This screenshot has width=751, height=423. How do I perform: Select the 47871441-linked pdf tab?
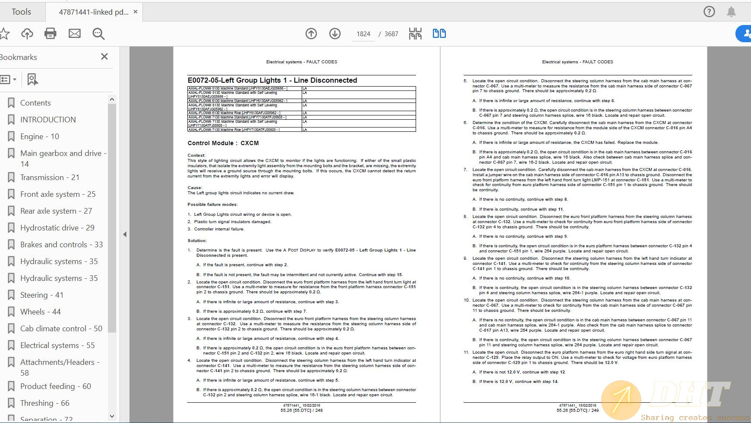click(93, 12)
